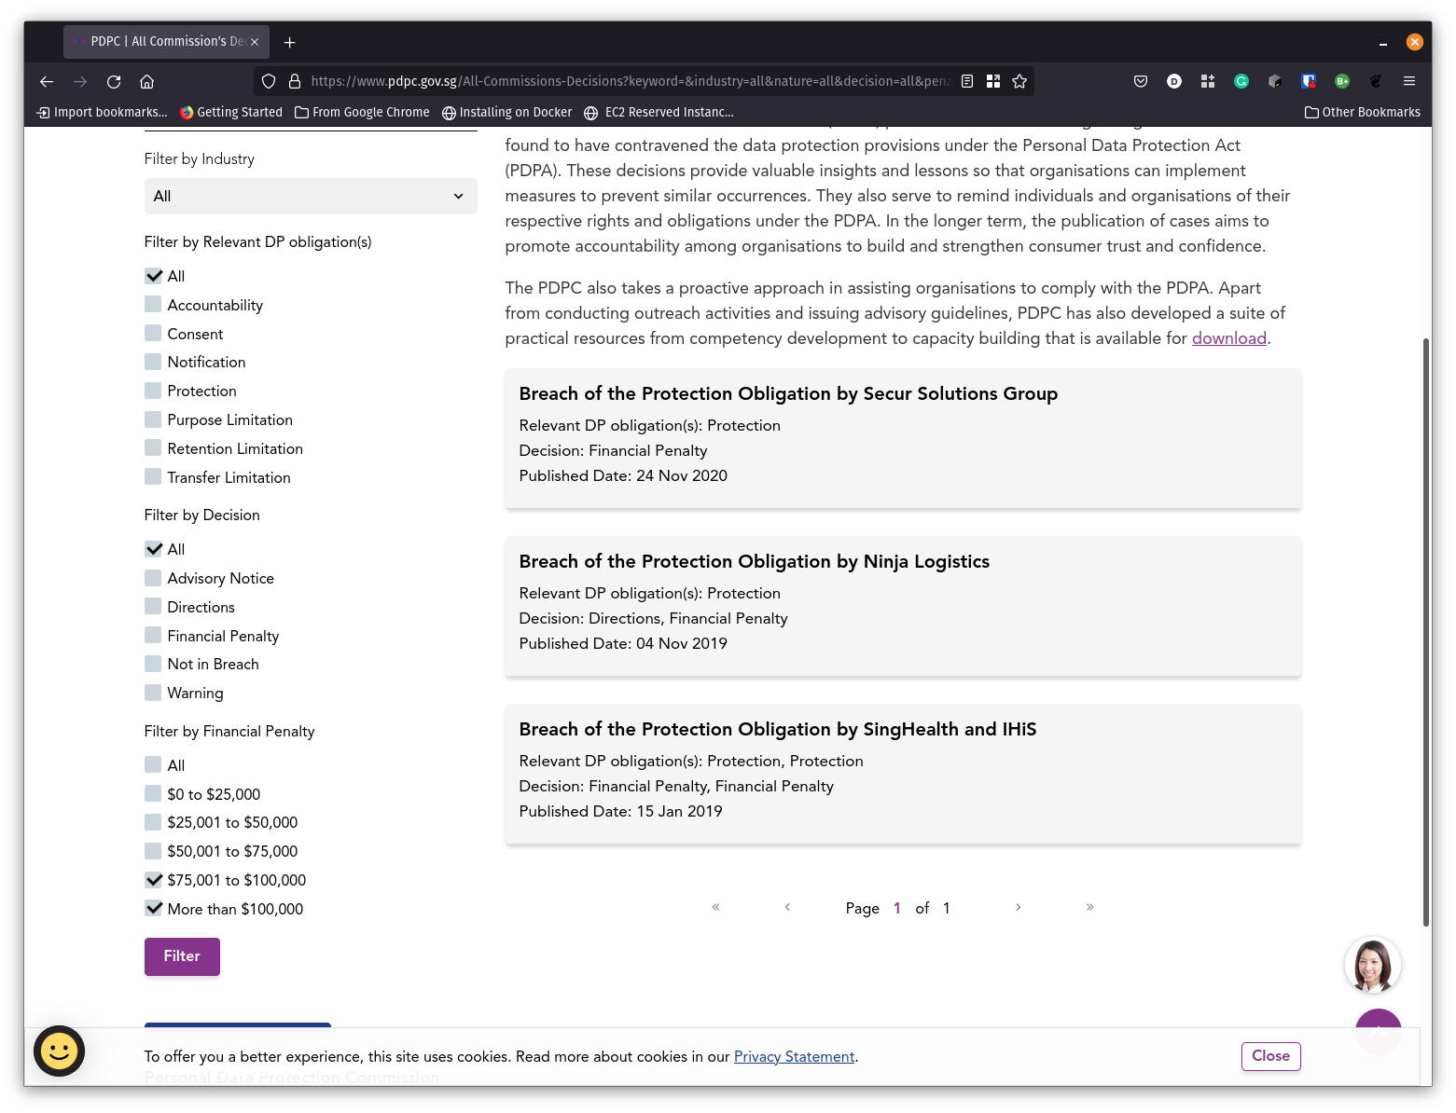This screenshot has height=1113, width=1456.
Task: Open the browser home page icon
Action: point(146,82)
